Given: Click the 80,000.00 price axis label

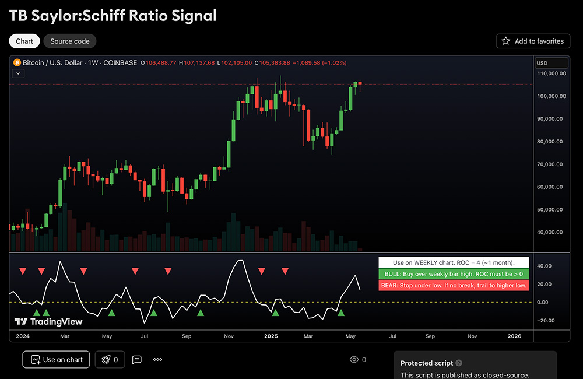Looking at the screenshot, I should coord(550,141).
